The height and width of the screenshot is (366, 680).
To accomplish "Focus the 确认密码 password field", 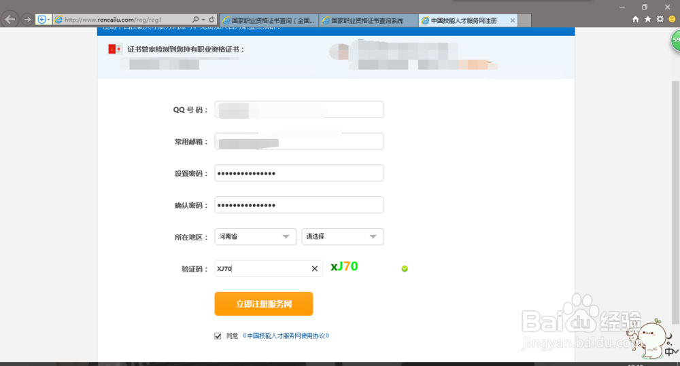I will [299, 205].
